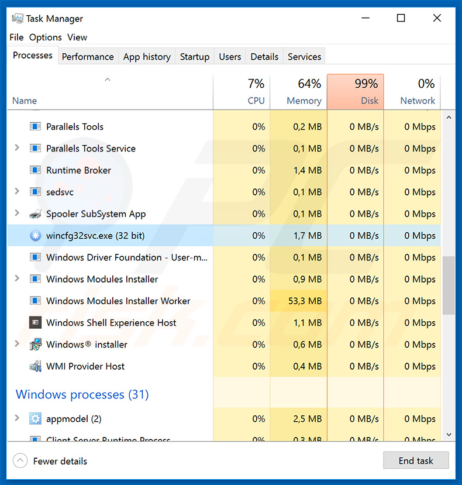Click the Windows Modules Installer Worker icon
This screenshot has height=485, width=462.
[x=35, y=301]
